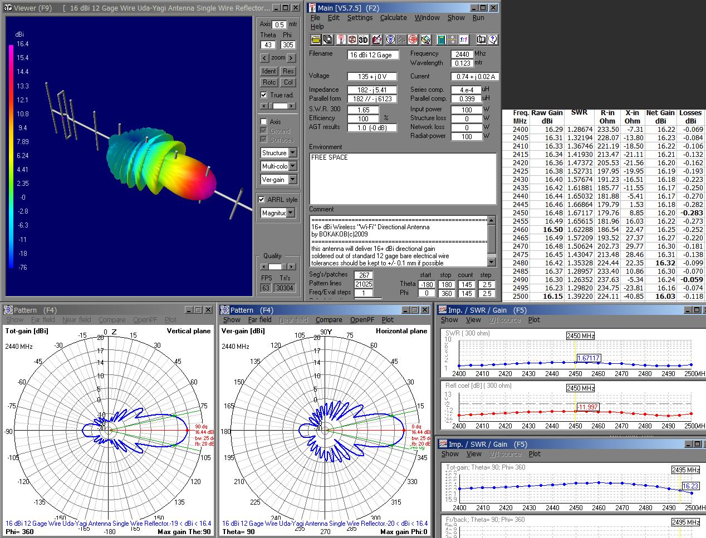The width and height of the screenshot is (706, 538).
Task: Open the Calculate menu
Action: tap(393, 18)
